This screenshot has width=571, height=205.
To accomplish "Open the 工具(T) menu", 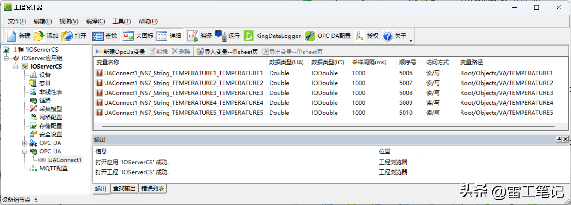I will pos(122,21).
